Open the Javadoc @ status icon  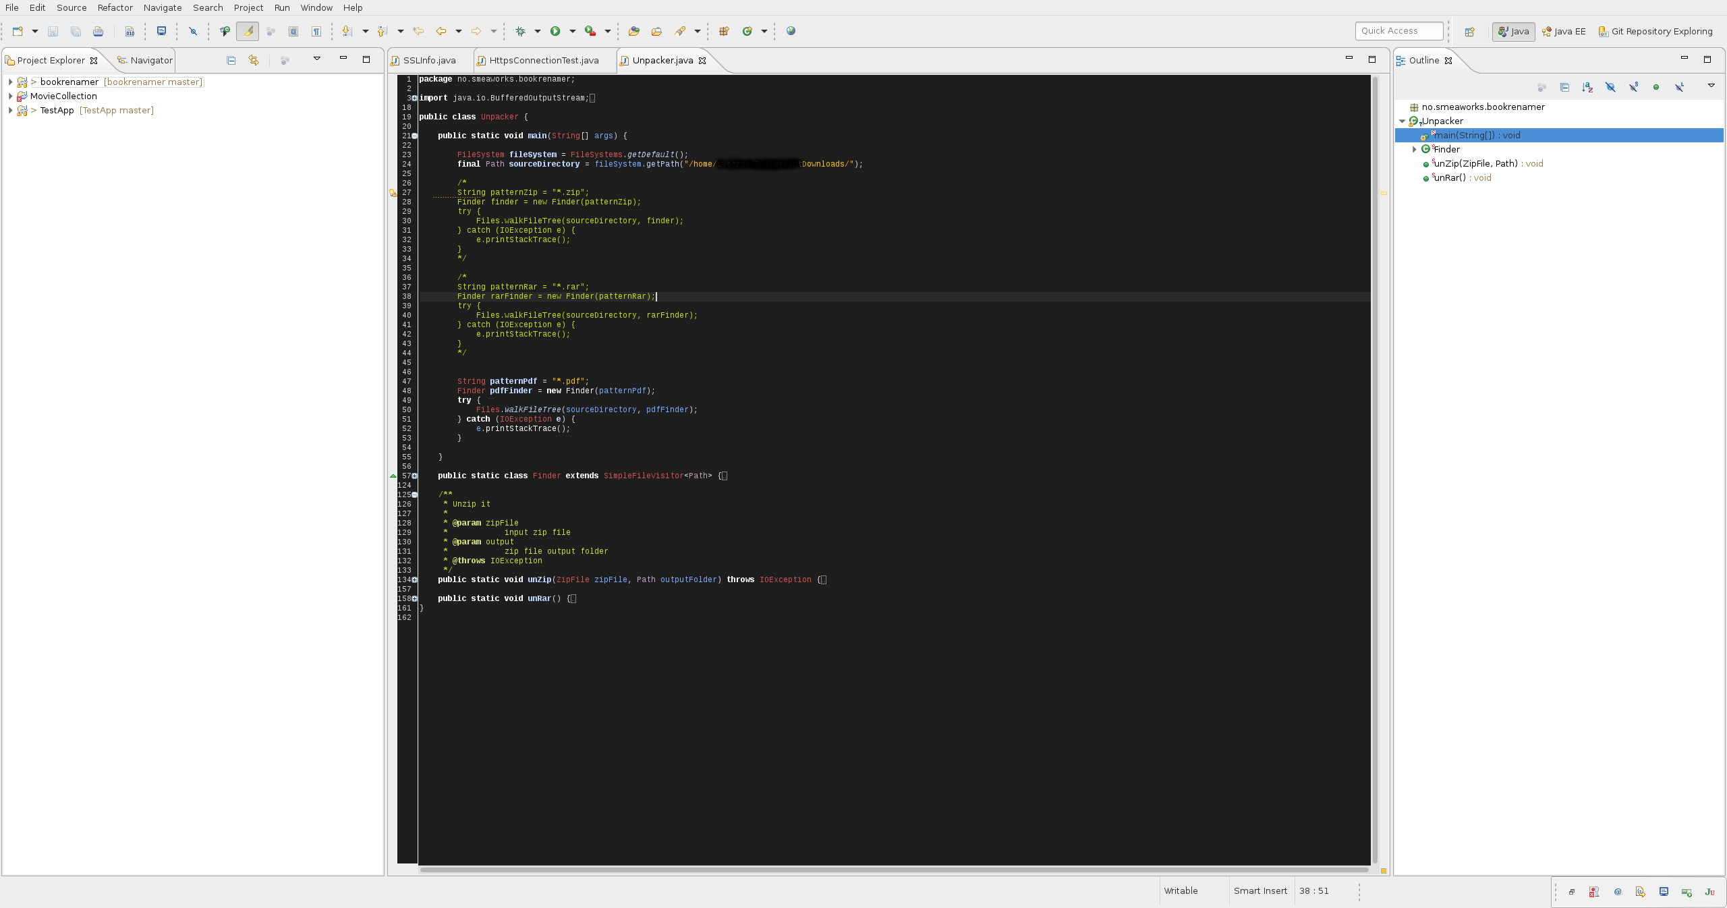coord(1618,892)
